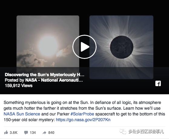Click the WeChat logo watermark icon
This screenshot has width=169, height=139.
pyautogui.click(x=123, y=131)
